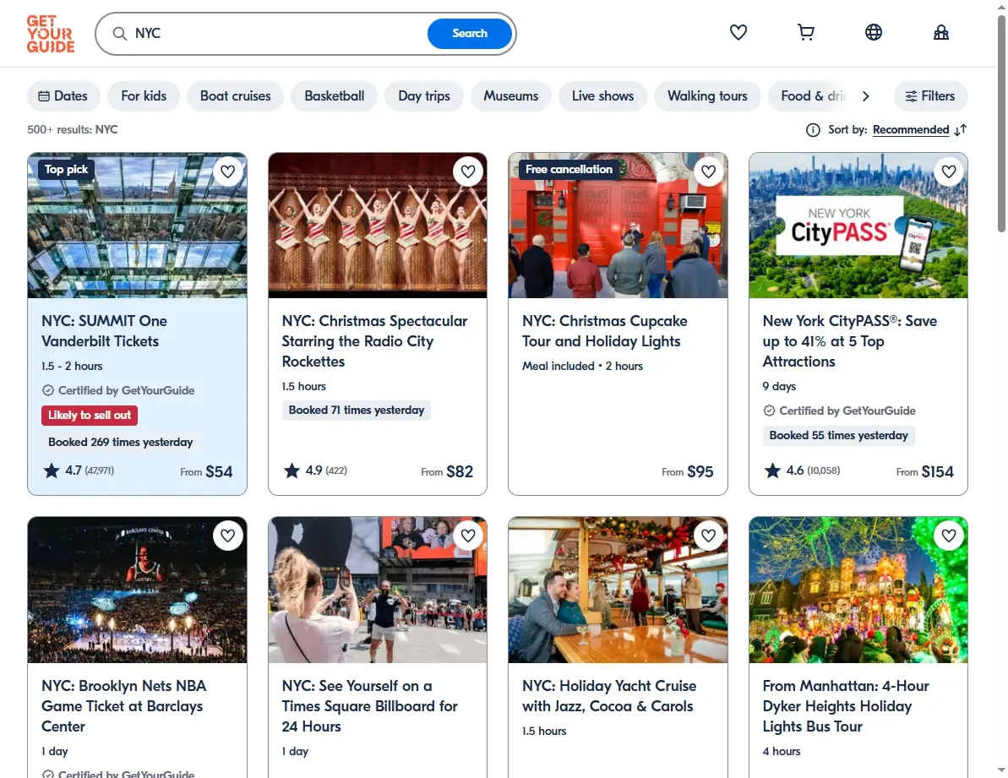Screen dimensions: 1008x778
Task: Click the page vertical scrollbar
Action: pos(1001,122)
